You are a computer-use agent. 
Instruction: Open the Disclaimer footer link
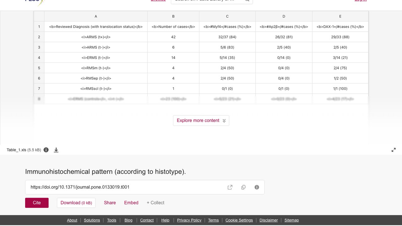(x=269, y=220)
